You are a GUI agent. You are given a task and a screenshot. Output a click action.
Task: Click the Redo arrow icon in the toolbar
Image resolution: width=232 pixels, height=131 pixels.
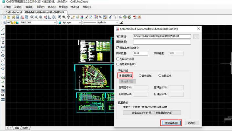click(x=115, y=17)
